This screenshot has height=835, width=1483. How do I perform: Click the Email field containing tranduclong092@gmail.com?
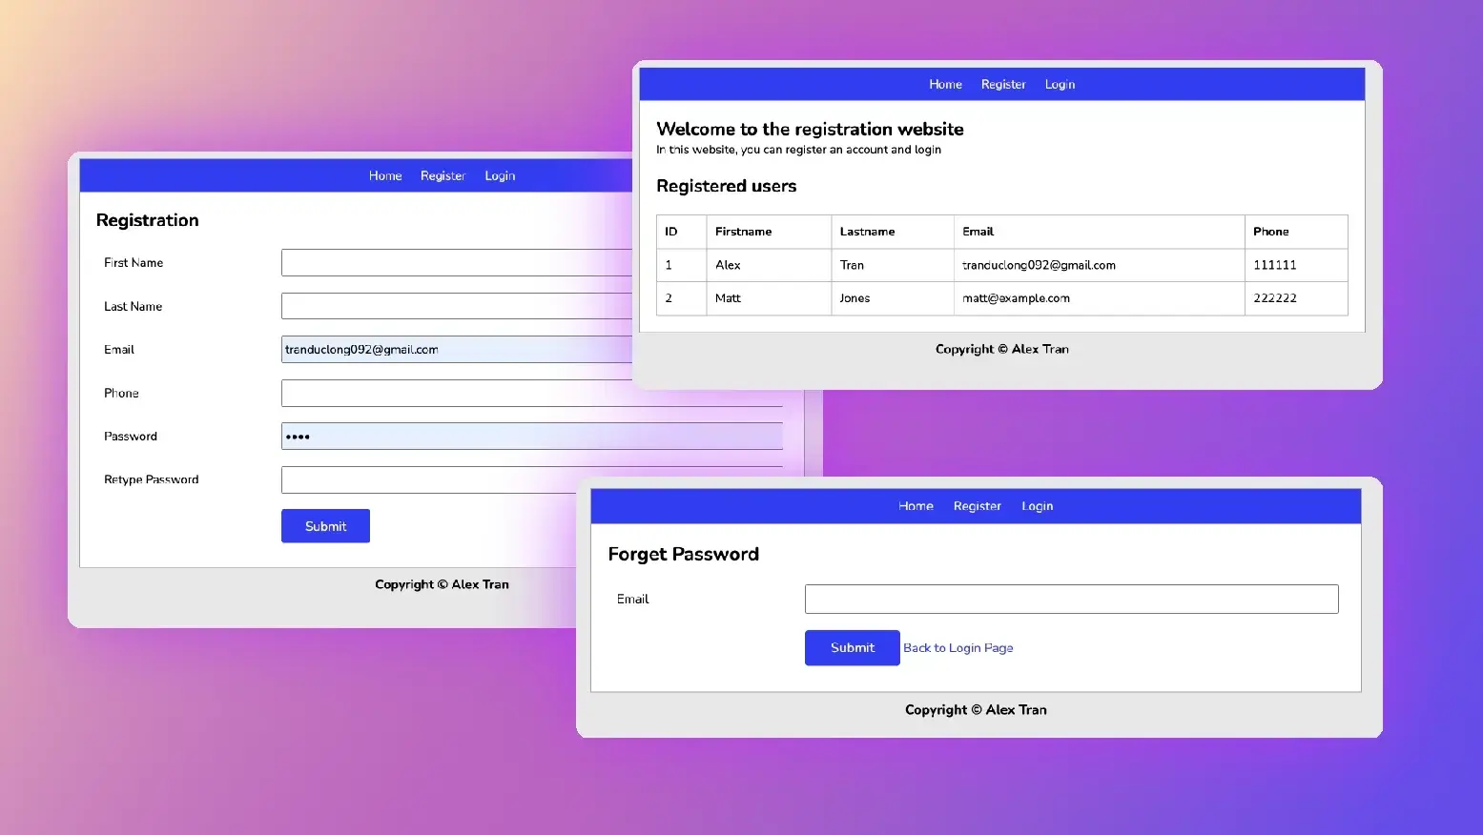(x=457, y=349)
